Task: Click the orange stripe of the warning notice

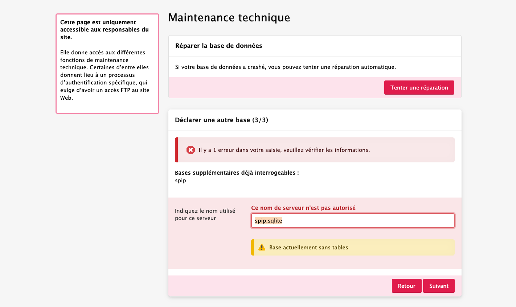Action: point(253,248)
